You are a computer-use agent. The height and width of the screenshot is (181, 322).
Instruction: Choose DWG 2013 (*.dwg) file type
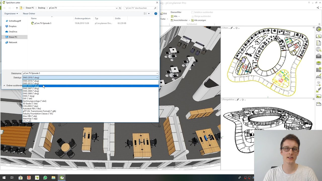(x=91, y=83)
